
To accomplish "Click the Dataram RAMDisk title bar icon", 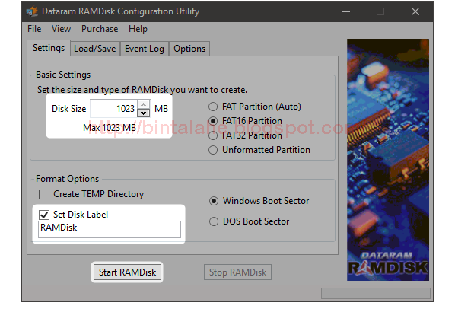I will [32, 11].
